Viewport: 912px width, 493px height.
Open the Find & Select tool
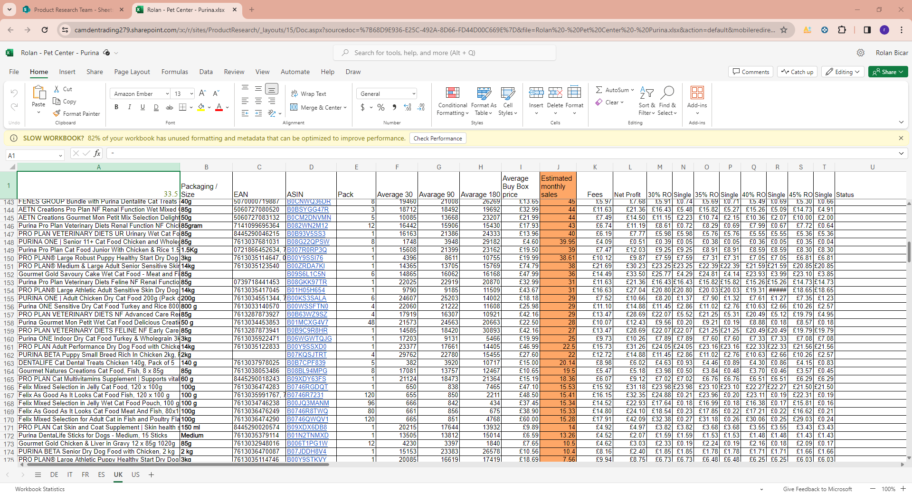pos(667,93)
